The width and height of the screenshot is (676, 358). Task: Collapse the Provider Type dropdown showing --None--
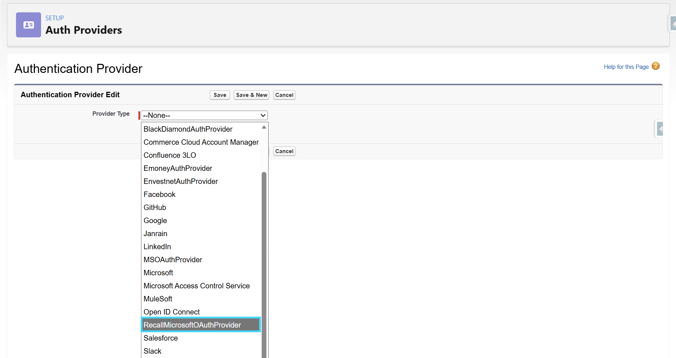point(204,115)
